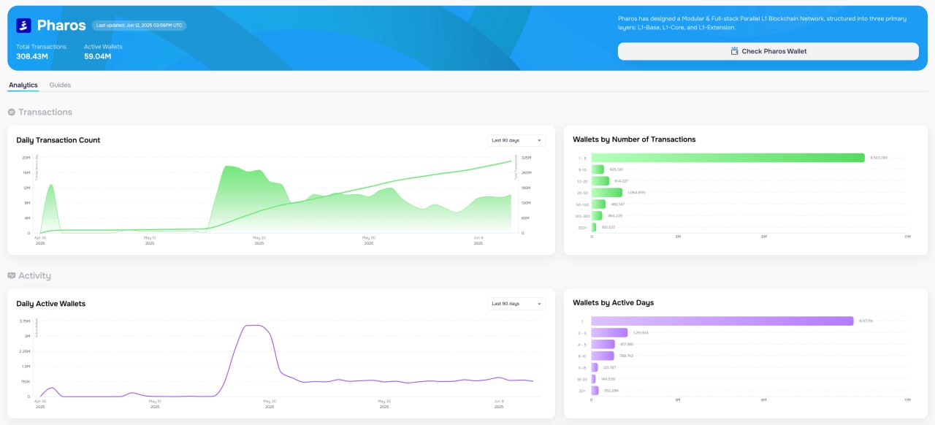This screenshot has height=425, width=935.
Task: Switch to the Analytics tab
Action: click(x=23, y=85)
